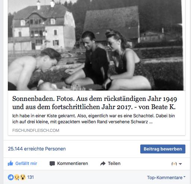Choose the Teilen label to share
This screenshot has height=184, width=191.
114,164
